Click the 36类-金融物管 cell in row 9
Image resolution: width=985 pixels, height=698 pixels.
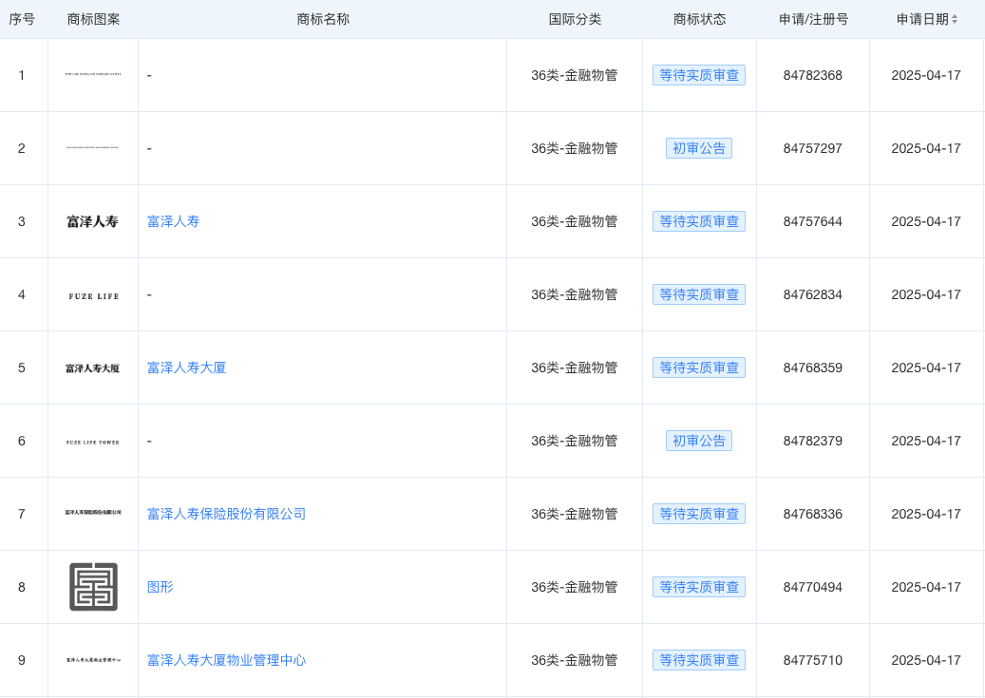click(x=575, y=660)
